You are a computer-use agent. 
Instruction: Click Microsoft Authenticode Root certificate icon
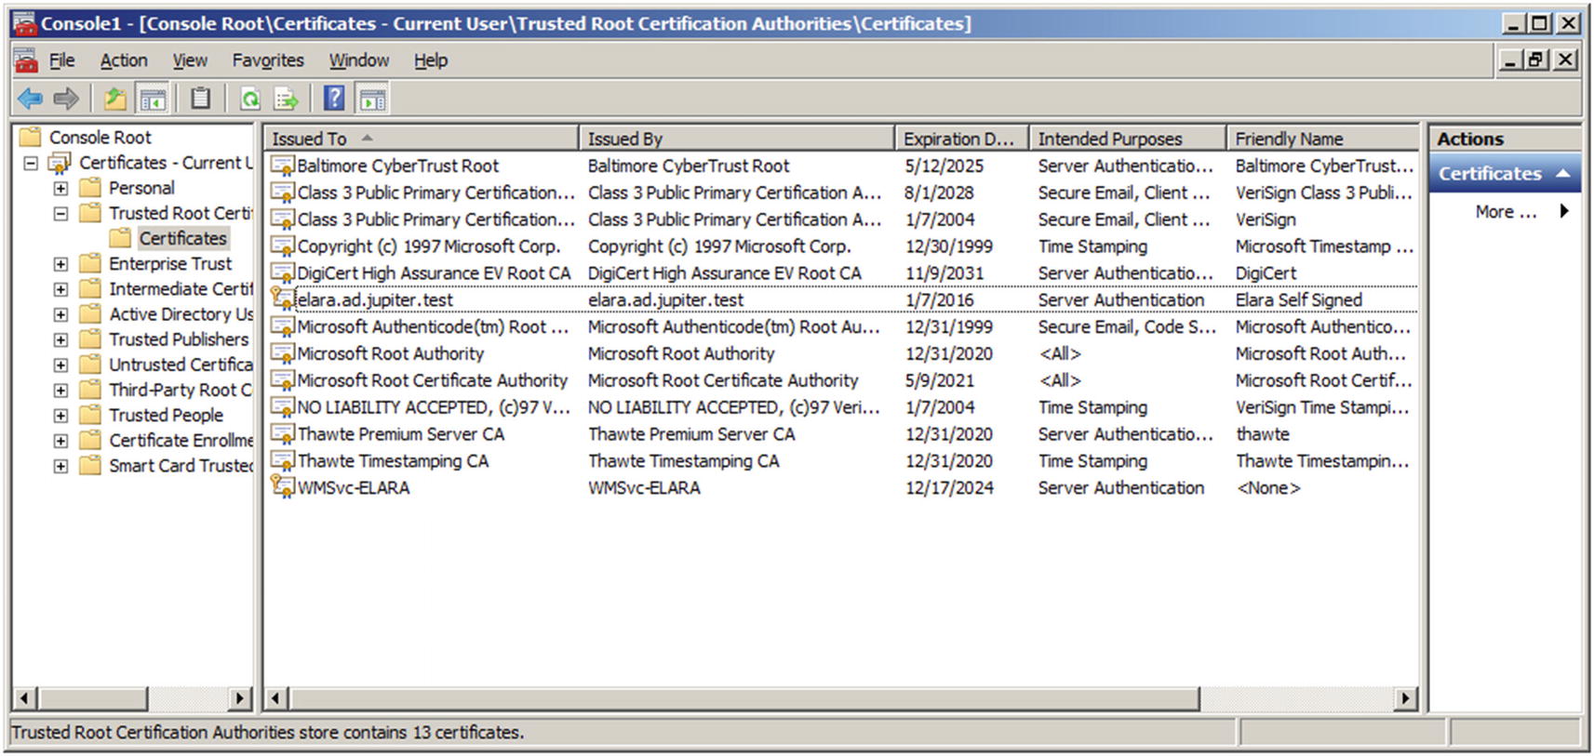point(282,326)
